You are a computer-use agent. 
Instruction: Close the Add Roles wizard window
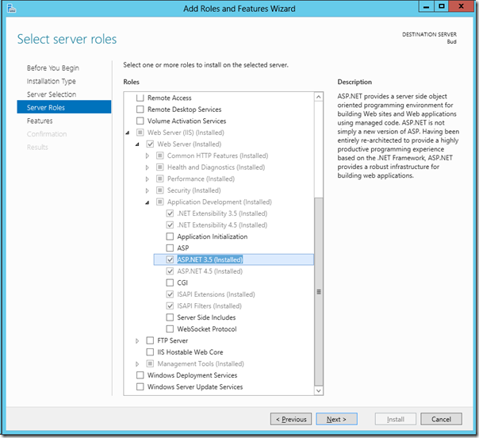pyautogui.click(x=462, y=6)
